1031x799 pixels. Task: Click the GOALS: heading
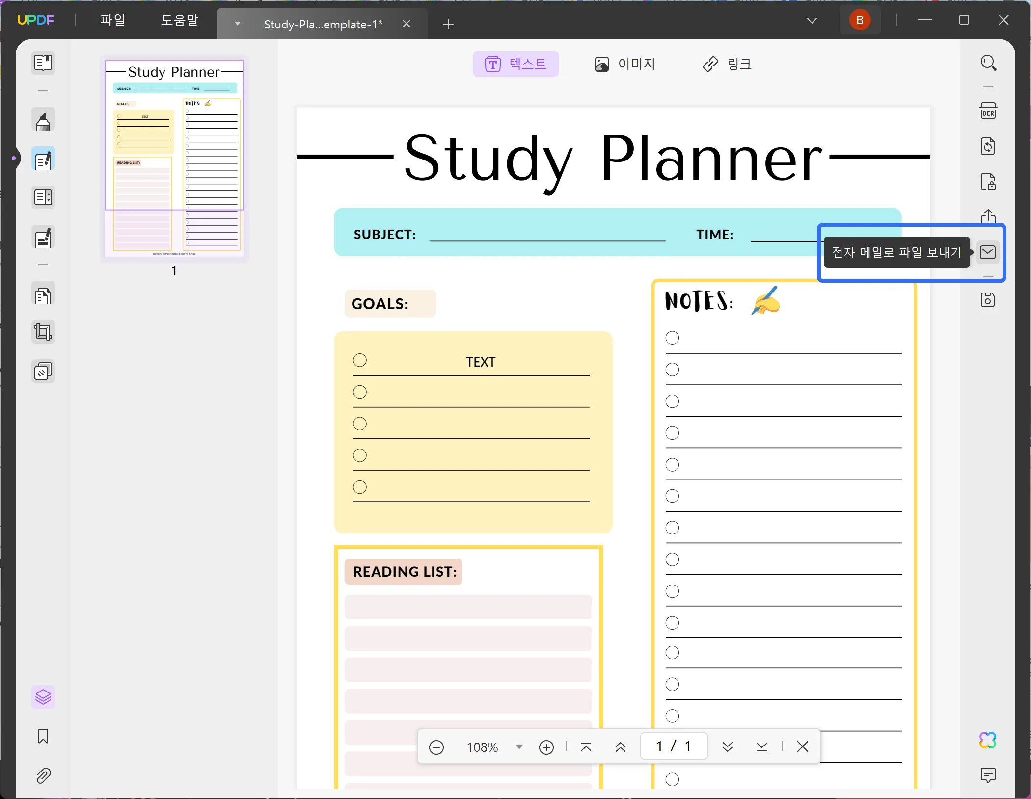pyautogui.click(x=380, y=304)
